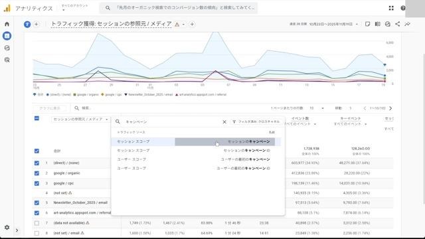
Task: Uncheck the google / cpc row checkbox
Action: tap(37, 183)
